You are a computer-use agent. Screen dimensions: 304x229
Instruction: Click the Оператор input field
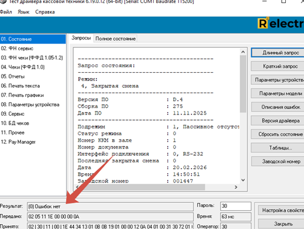point(236,226)
